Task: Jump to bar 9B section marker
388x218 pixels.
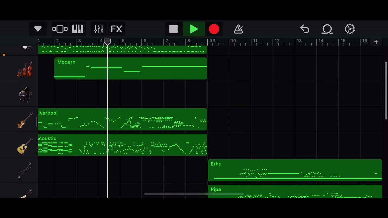Action: click(x=212, y=41)
